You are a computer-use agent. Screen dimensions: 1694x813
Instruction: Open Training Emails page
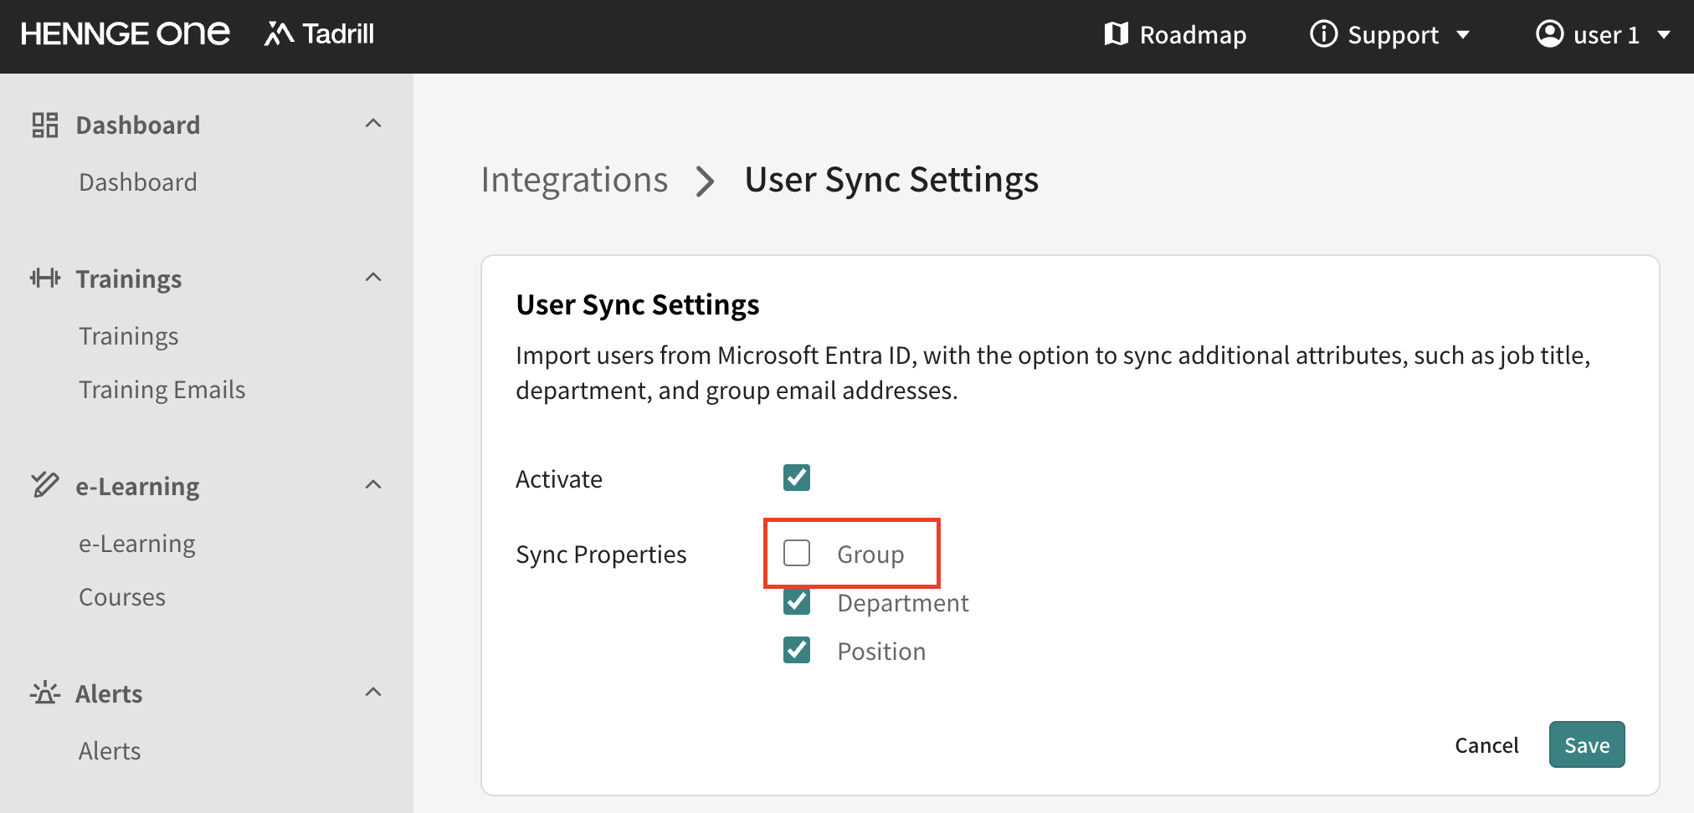click(162, 390)
